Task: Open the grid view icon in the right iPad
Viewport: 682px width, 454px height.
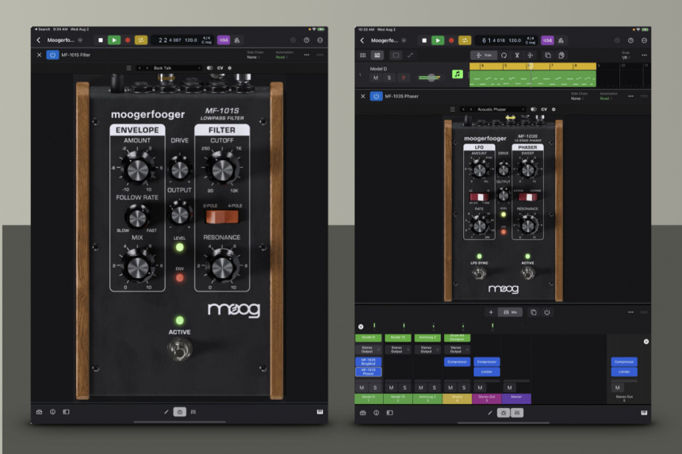Action: [x=362, y=55]
